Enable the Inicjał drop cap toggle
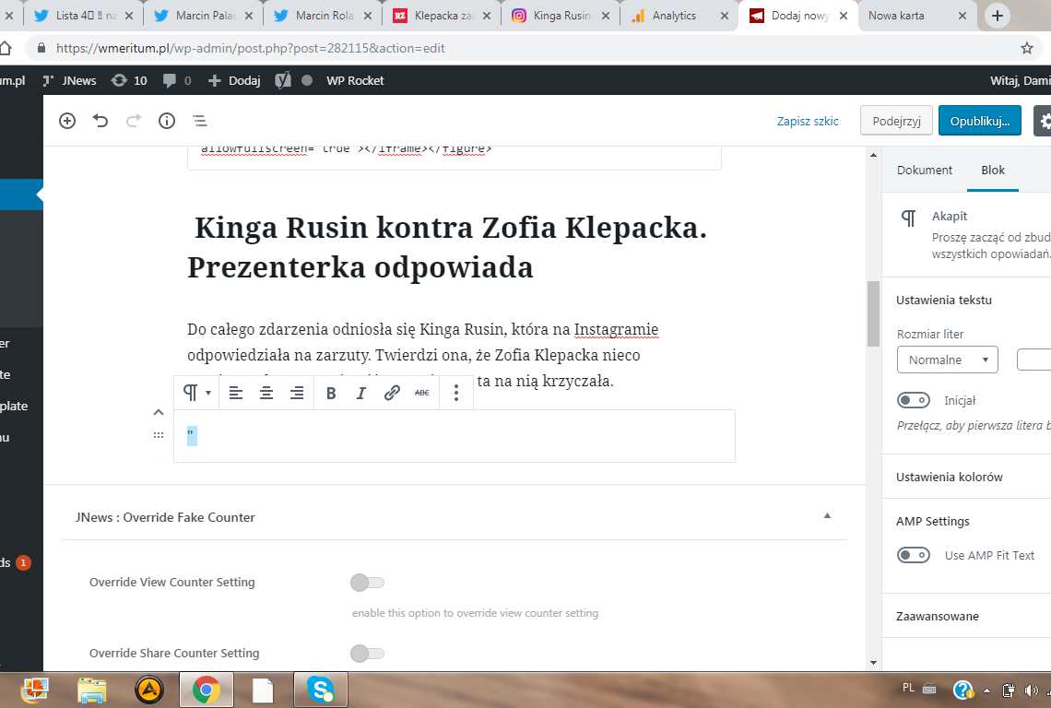The width and height of the screenshot is (1051, 708). tap(915, 400)
